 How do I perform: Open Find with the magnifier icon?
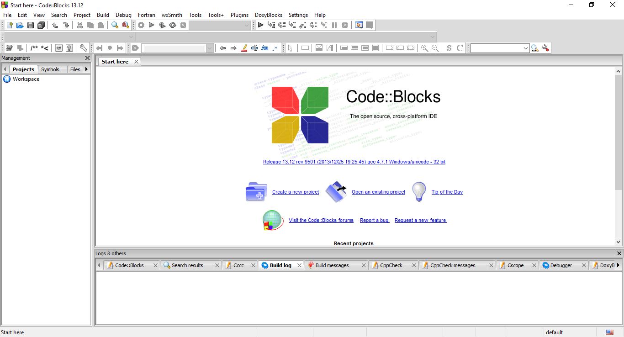[115, 25]
